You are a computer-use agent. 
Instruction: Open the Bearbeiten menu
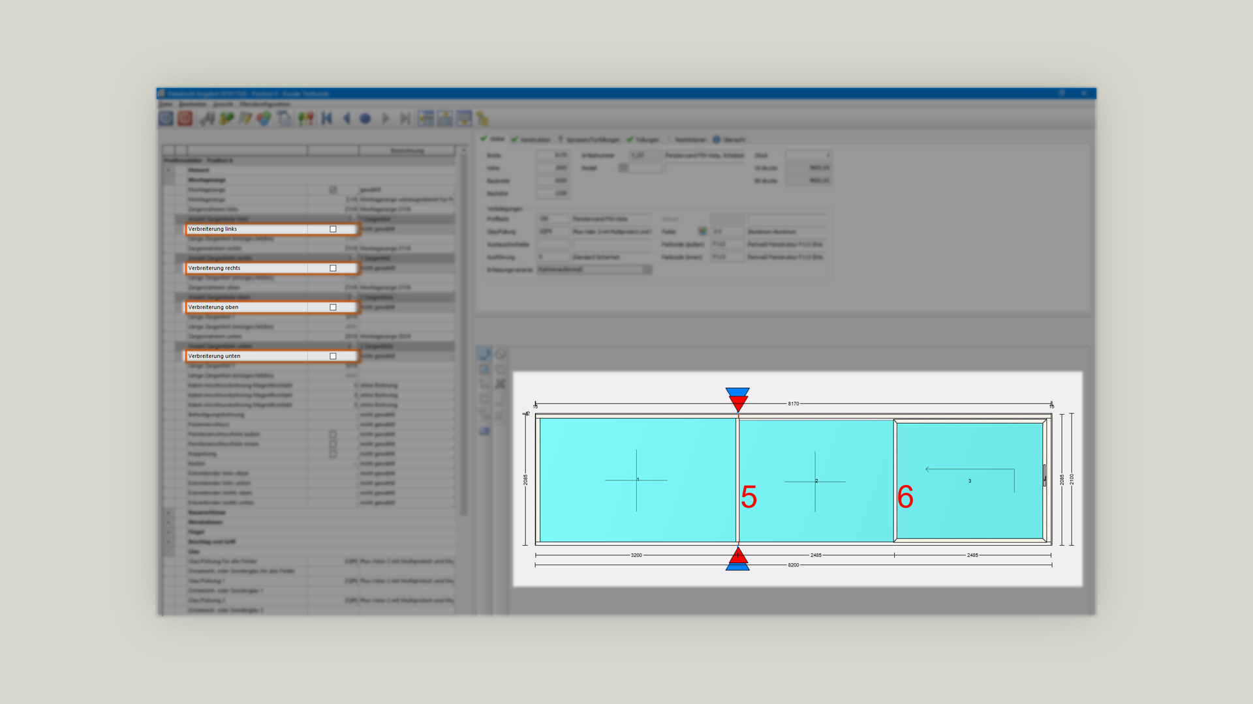click(x=193, y=104)
